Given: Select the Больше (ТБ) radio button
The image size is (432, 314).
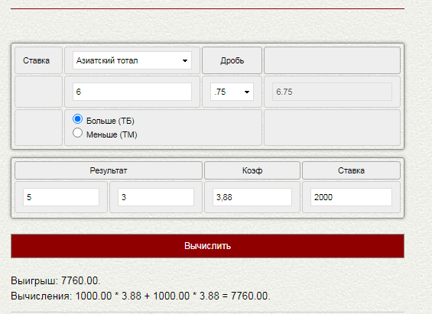Looking at the screenshot, I should tap(77, 119).
